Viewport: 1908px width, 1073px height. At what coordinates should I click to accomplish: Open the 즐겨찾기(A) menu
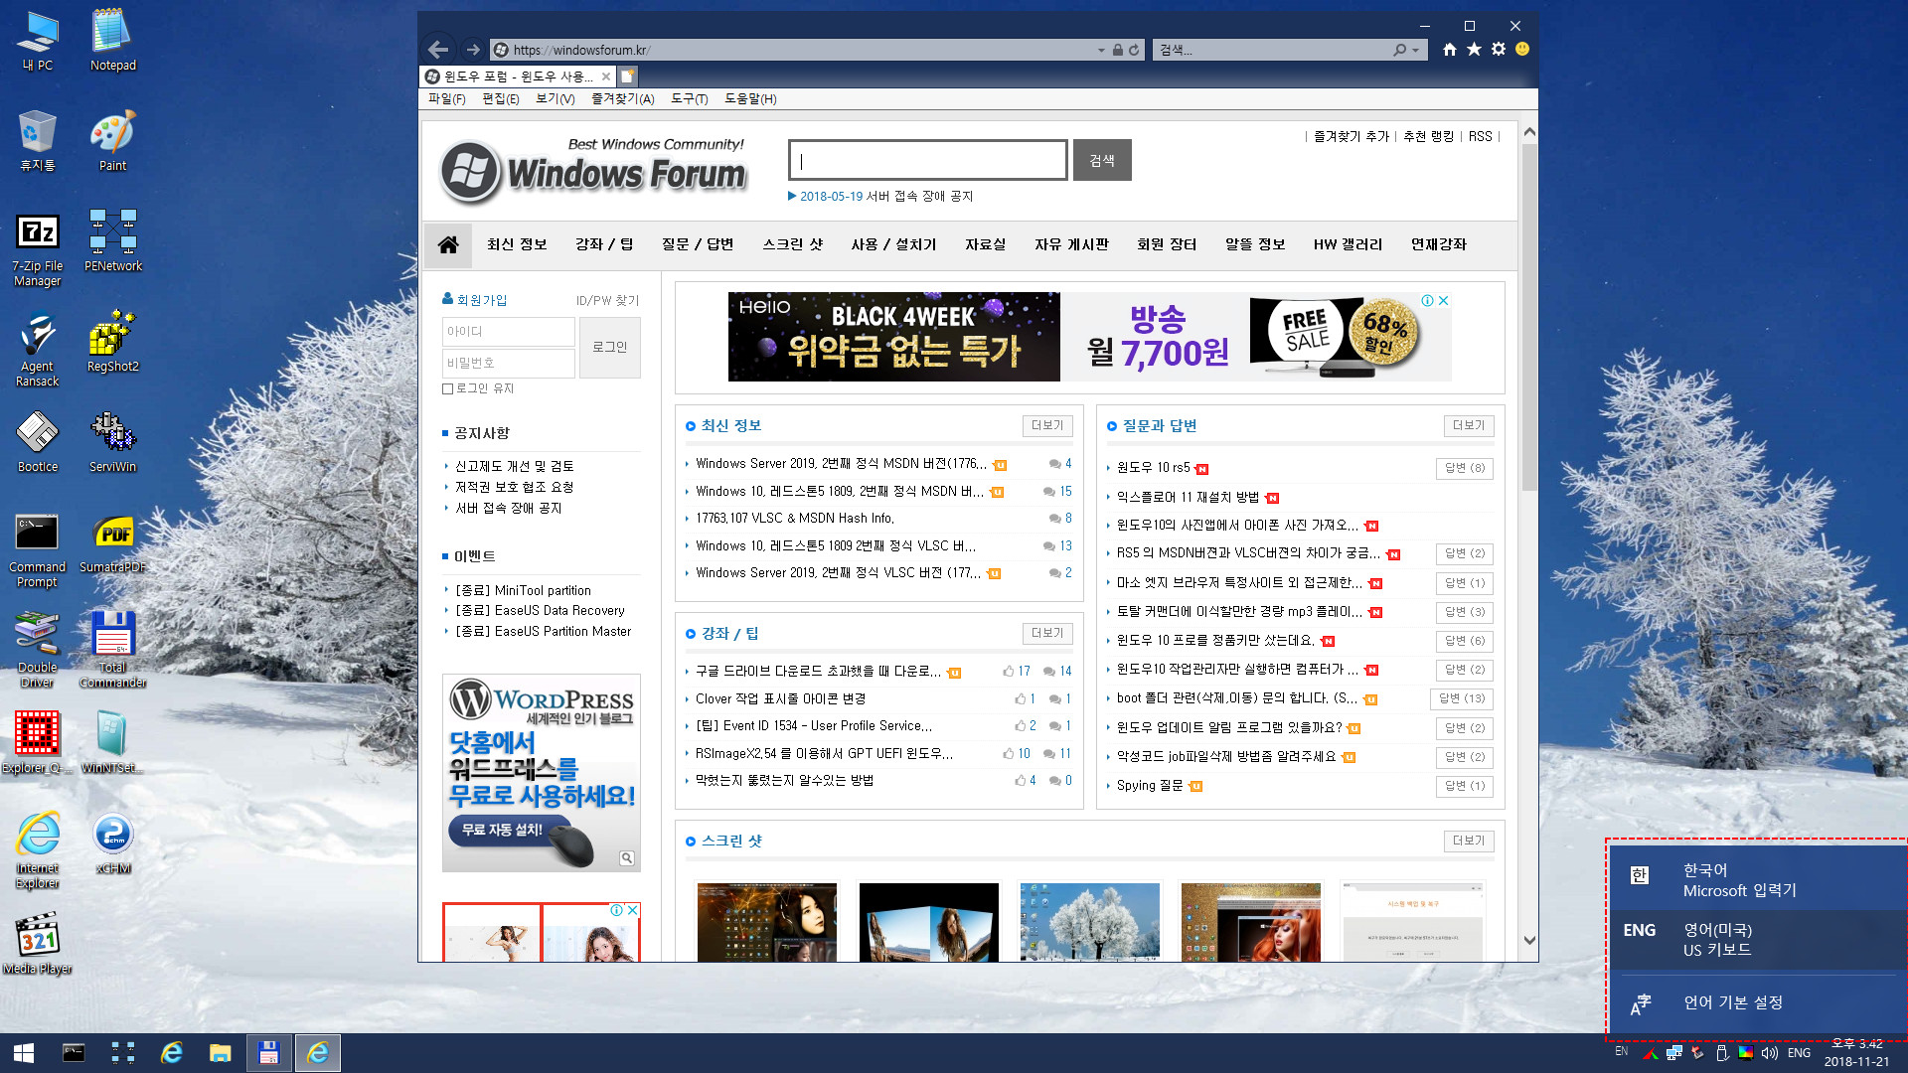tap(623, 98)
